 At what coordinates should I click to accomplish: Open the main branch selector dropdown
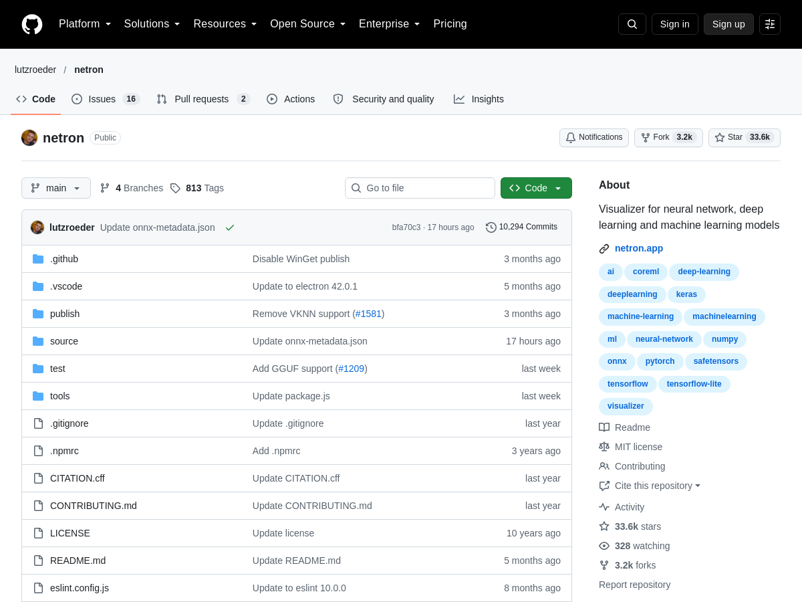click(56, 188)
